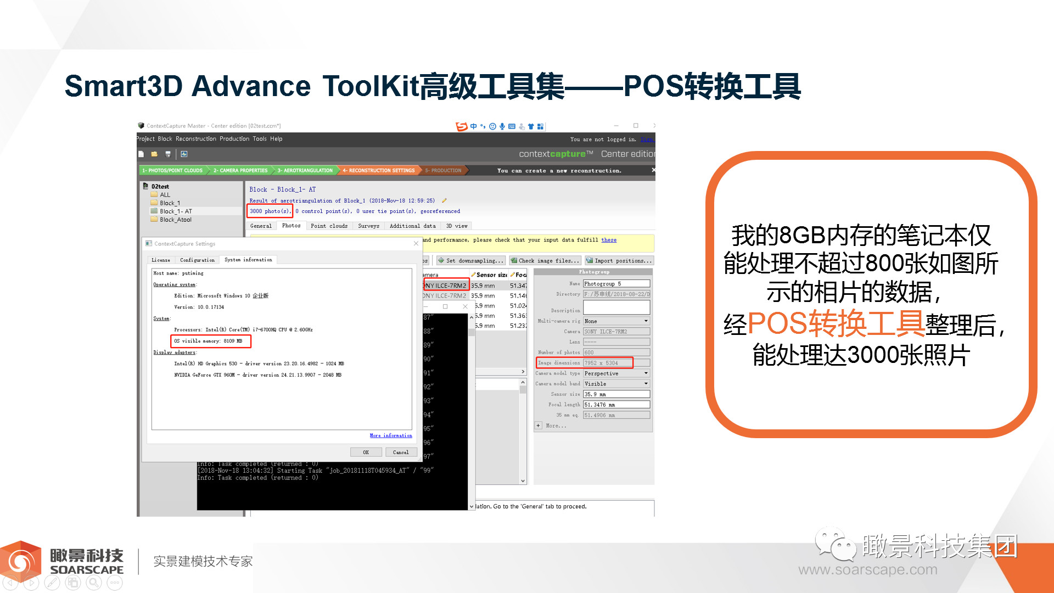Select the ALL block in project tree
The width and height of the screenshot is (1054, 593).
point(165,195)
